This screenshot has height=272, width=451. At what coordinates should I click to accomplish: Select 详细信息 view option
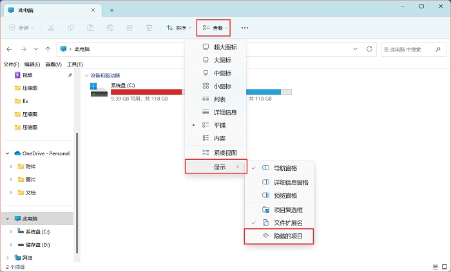pyautogui.click(x=215, y=112)
